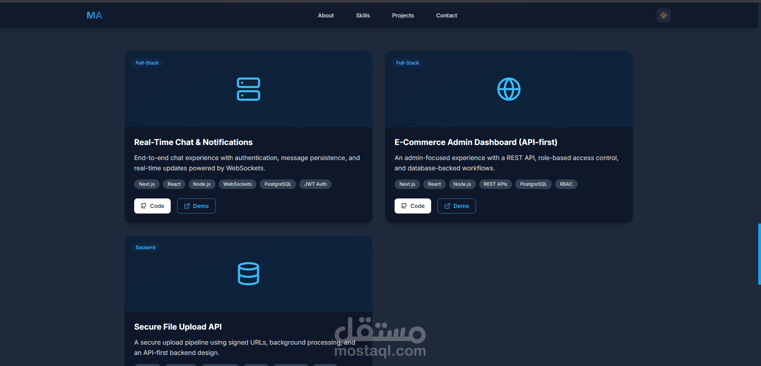
Task: Click Node.js tag on Real-Time Chat card
Action: coord(202,184)
